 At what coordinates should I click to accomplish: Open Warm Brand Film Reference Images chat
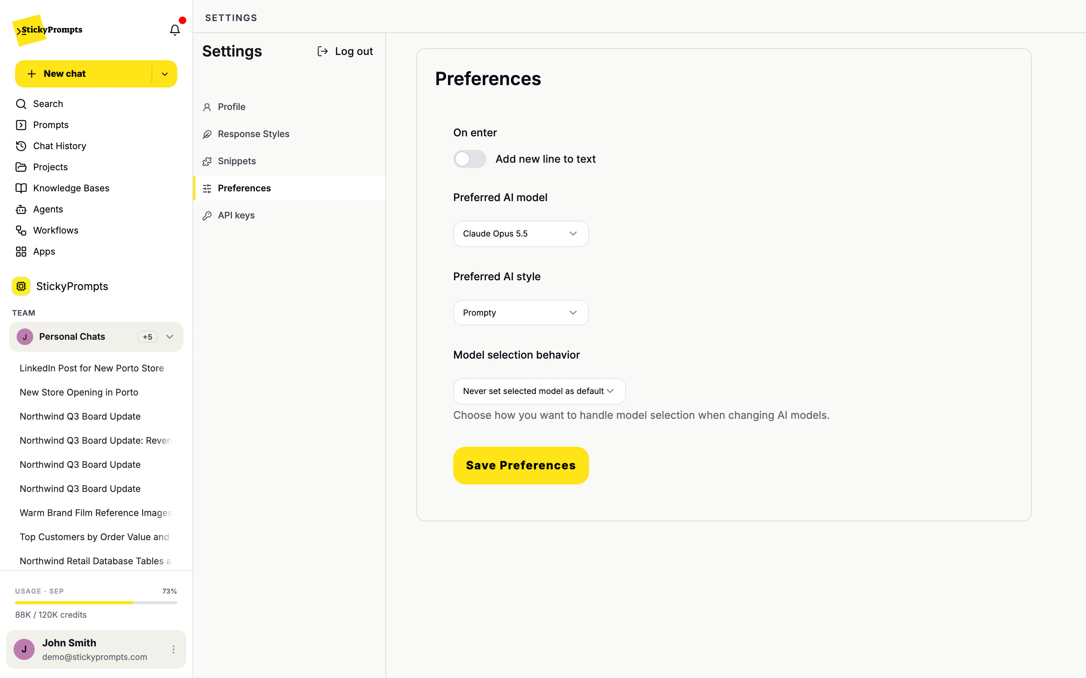pos(96,513)
